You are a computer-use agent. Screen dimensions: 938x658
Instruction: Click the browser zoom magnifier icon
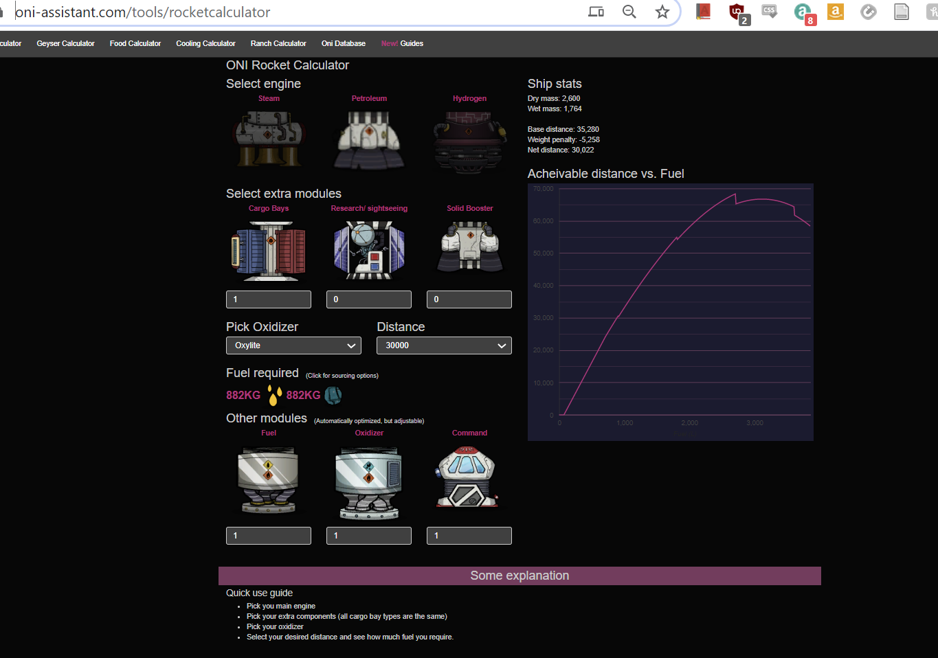point(629,12)
